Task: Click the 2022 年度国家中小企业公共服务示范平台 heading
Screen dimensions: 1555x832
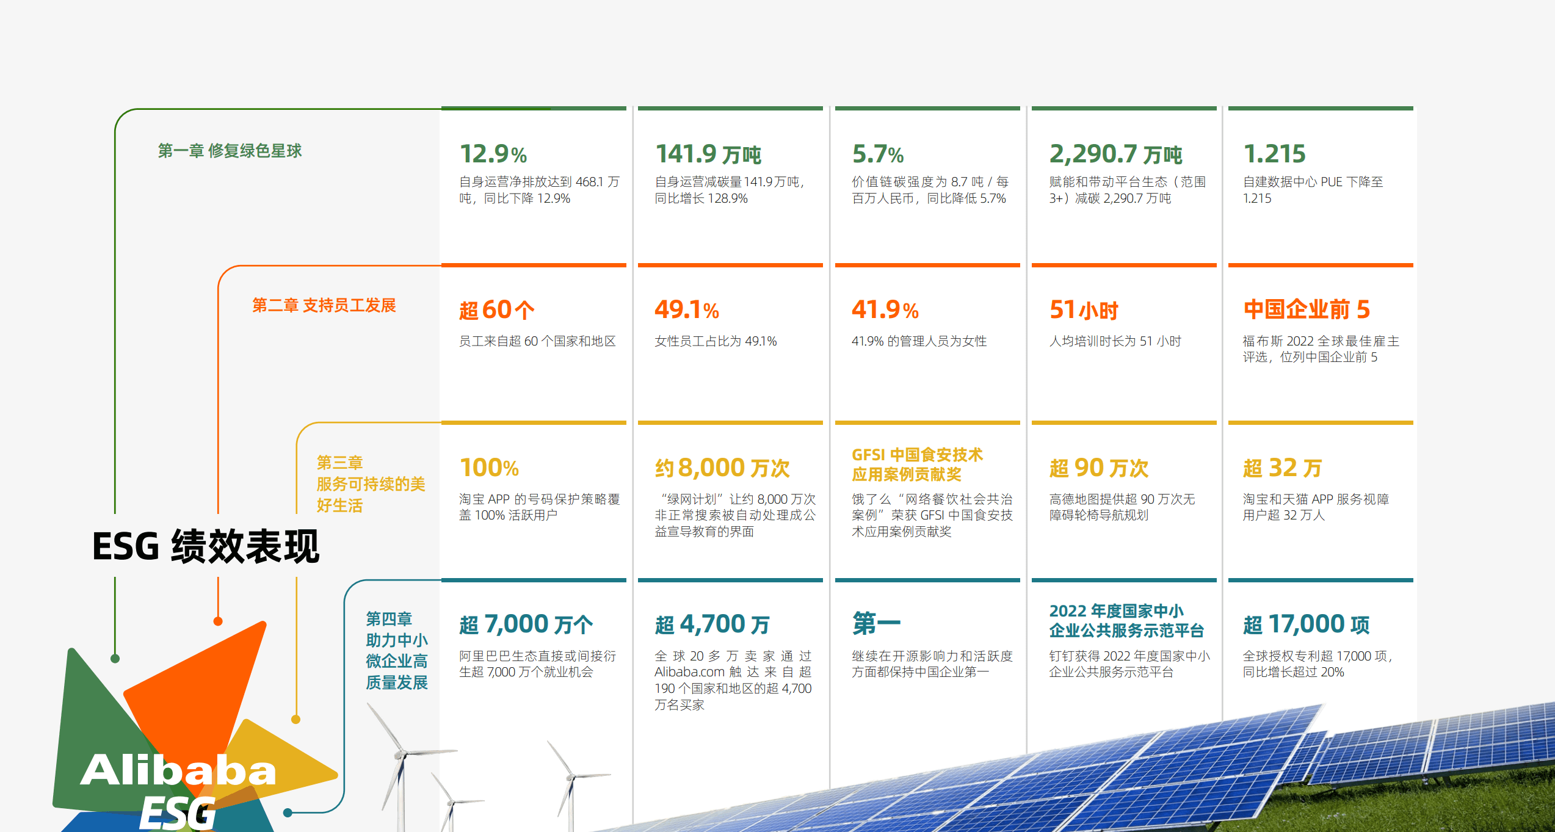Action: 1126,621
